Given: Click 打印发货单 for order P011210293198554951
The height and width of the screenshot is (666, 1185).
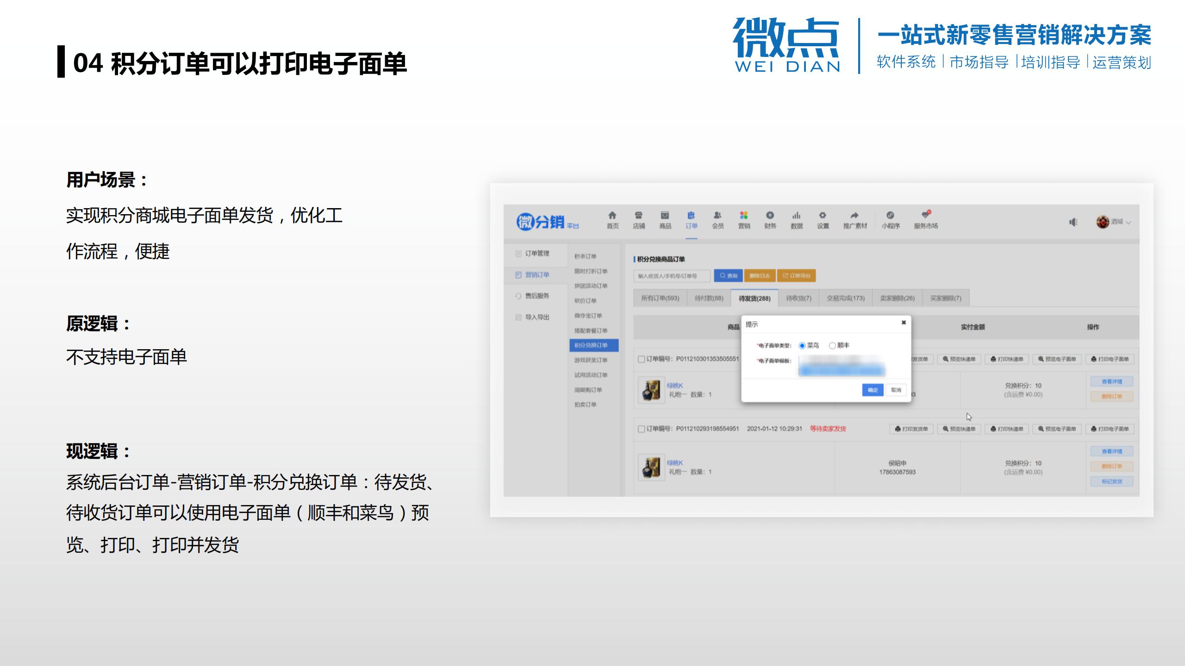Looking at the screenshot, I should click(911, 429).
